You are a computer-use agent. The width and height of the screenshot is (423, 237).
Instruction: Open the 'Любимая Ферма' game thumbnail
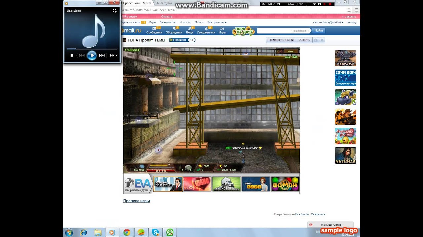[x=345, y=136]
